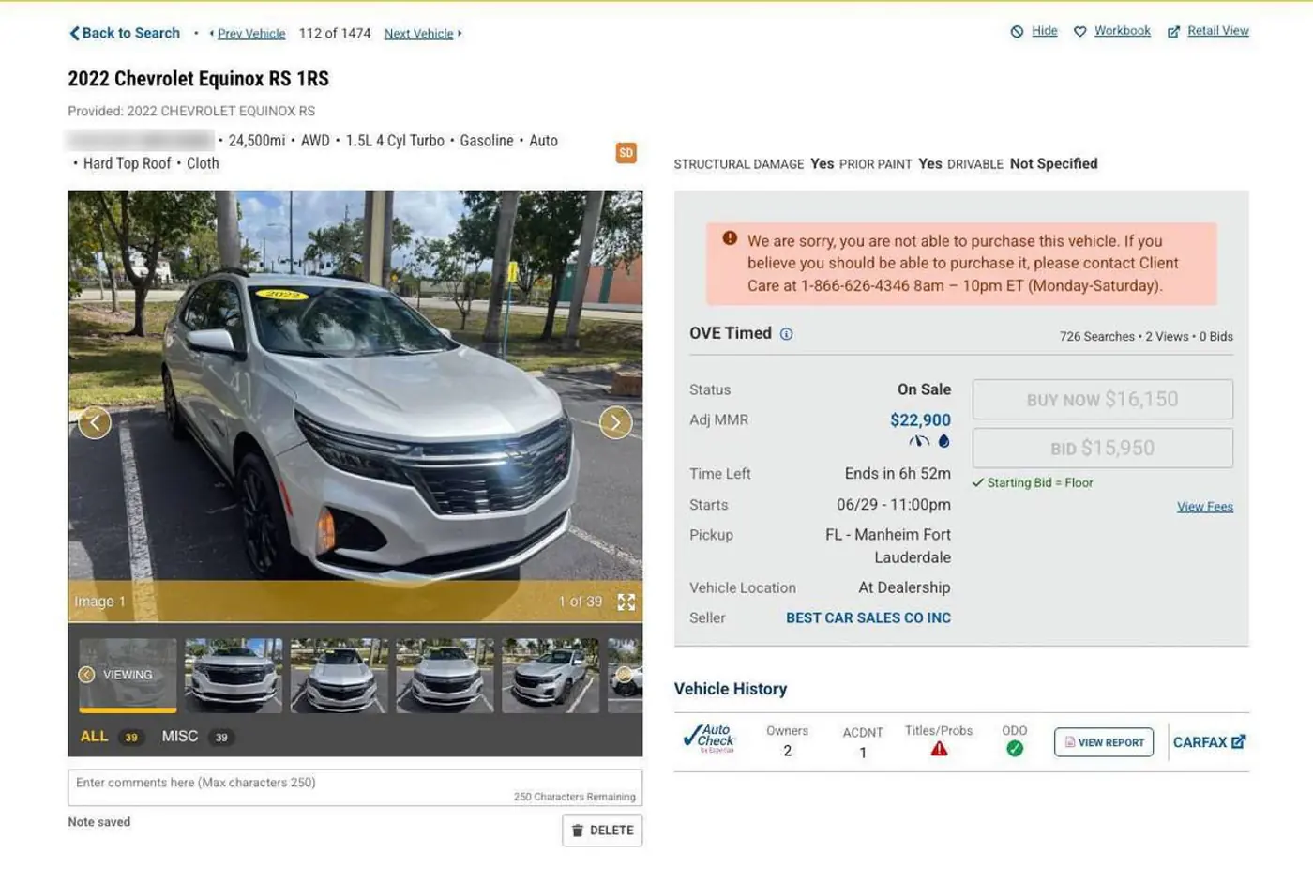Open the second thumbnail in the photo strip
Screen dimensions: 1313x869
[x=234, y=676]
